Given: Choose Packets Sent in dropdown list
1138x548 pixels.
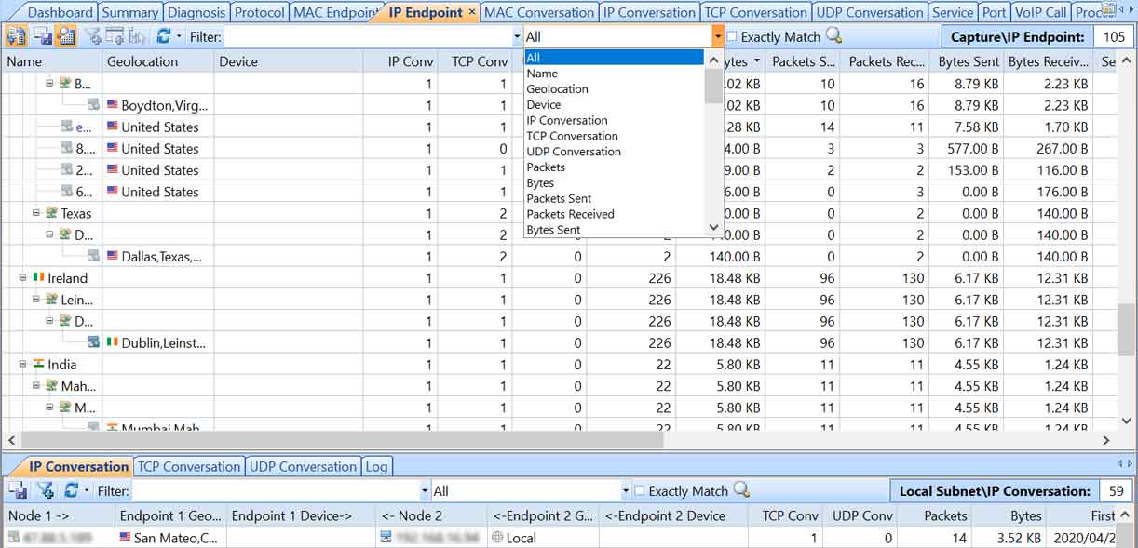Looking at the screenshot, I should point(559,198).
